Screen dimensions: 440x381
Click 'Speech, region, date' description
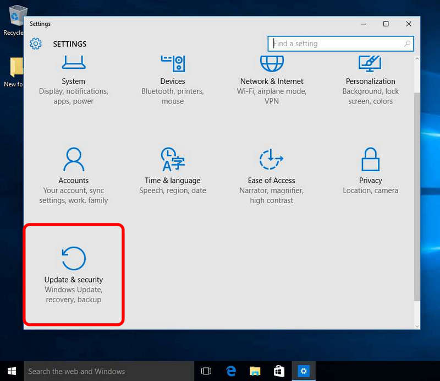(x=173, y=190)
